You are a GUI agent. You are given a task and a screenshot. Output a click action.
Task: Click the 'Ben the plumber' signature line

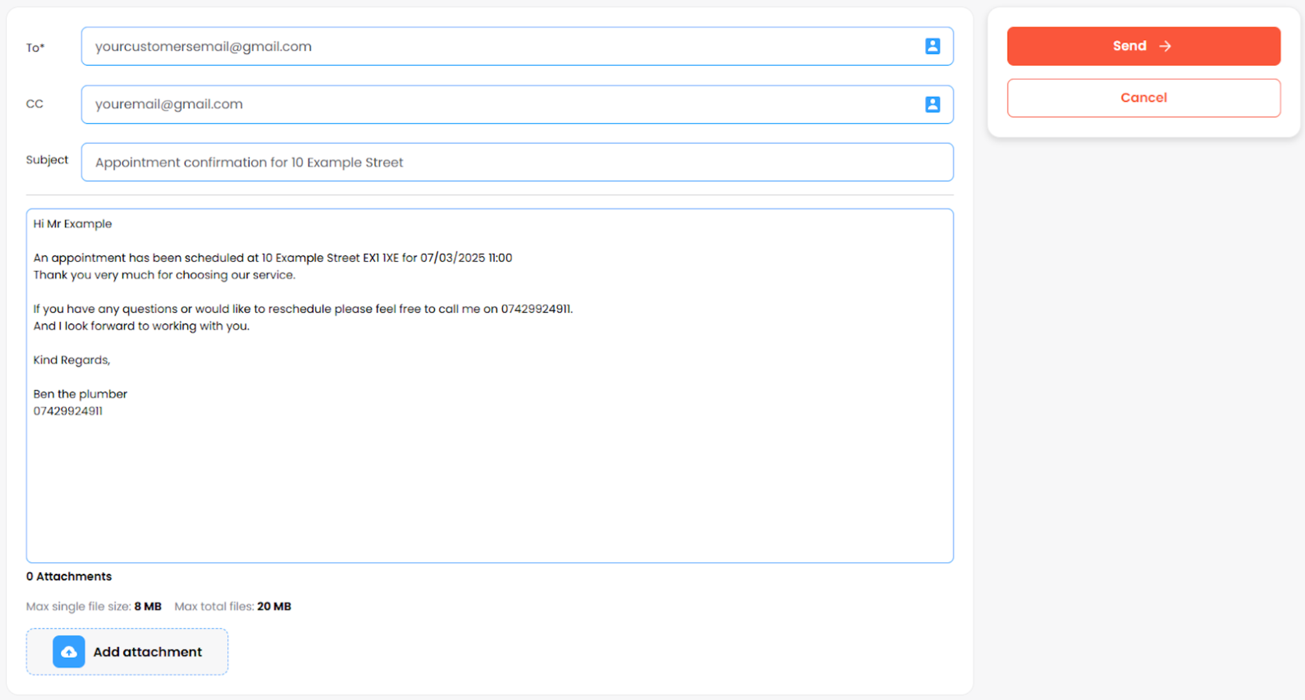coord(80,394)
